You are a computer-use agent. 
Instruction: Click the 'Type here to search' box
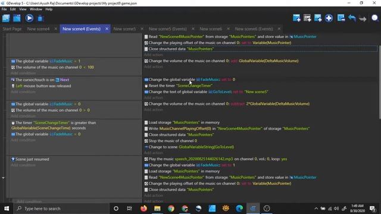(x=61, y=209)
